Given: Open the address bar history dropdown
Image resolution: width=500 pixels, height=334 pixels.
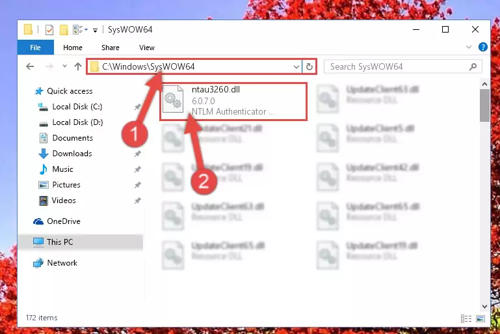Looking at the screenshot, I should click(x=296, y=67).
